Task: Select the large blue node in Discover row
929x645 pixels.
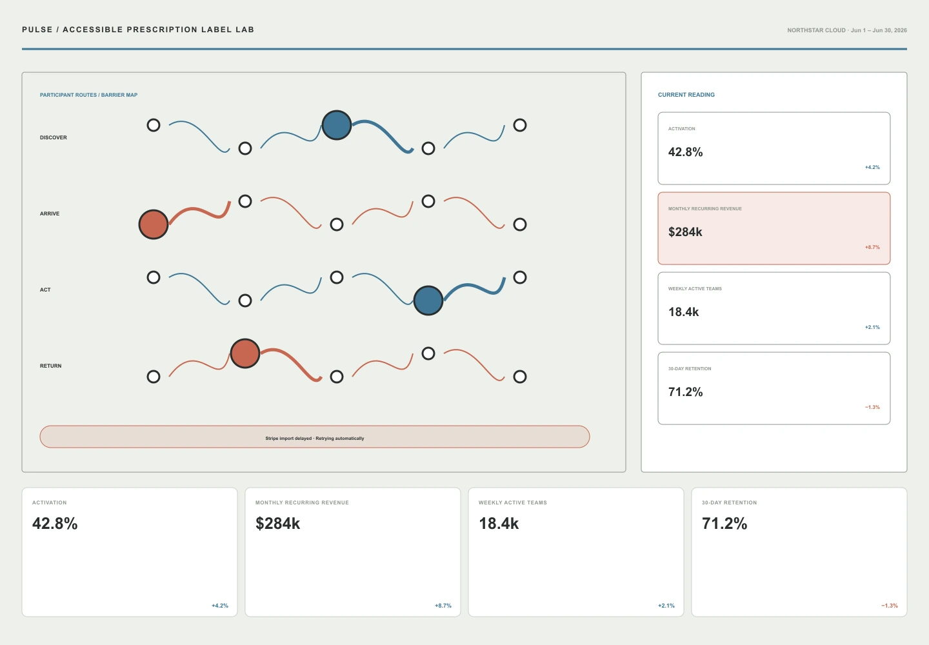Action: (x=337, y=125)
